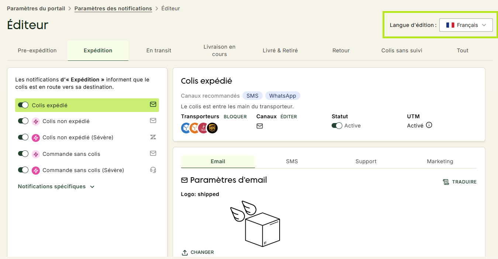Viewport: 498px width, 259px height.
Task: Click the TRADUIRE text label
Action: pos(464,182)
